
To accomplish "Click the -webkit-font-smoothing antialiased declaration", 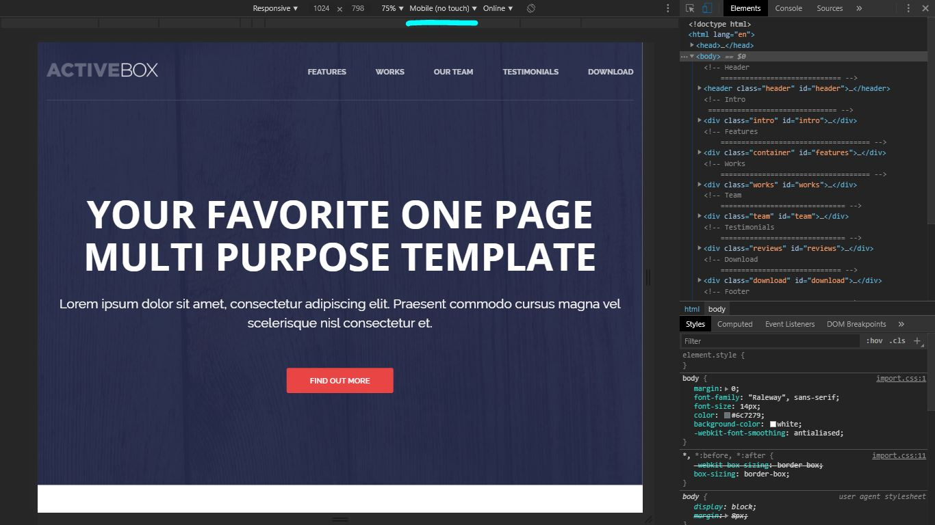I will click(x=769, y=433).
